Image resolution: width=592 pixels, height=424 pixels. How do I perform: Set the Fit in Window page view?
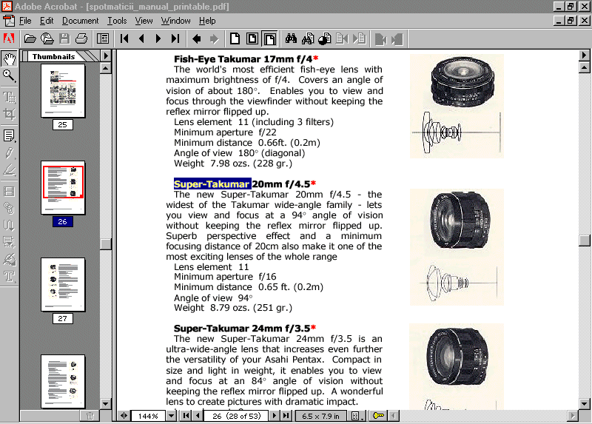tap(252, 38)
